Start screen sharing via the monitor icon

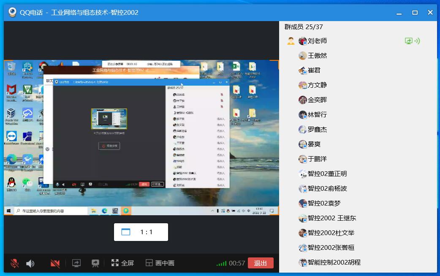pos(76,263)
